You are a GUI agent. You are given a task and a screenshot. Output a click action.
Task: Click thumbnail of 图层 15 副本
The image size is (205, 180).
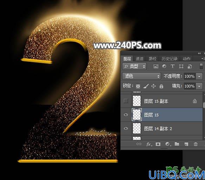click(x=137, y=101)
